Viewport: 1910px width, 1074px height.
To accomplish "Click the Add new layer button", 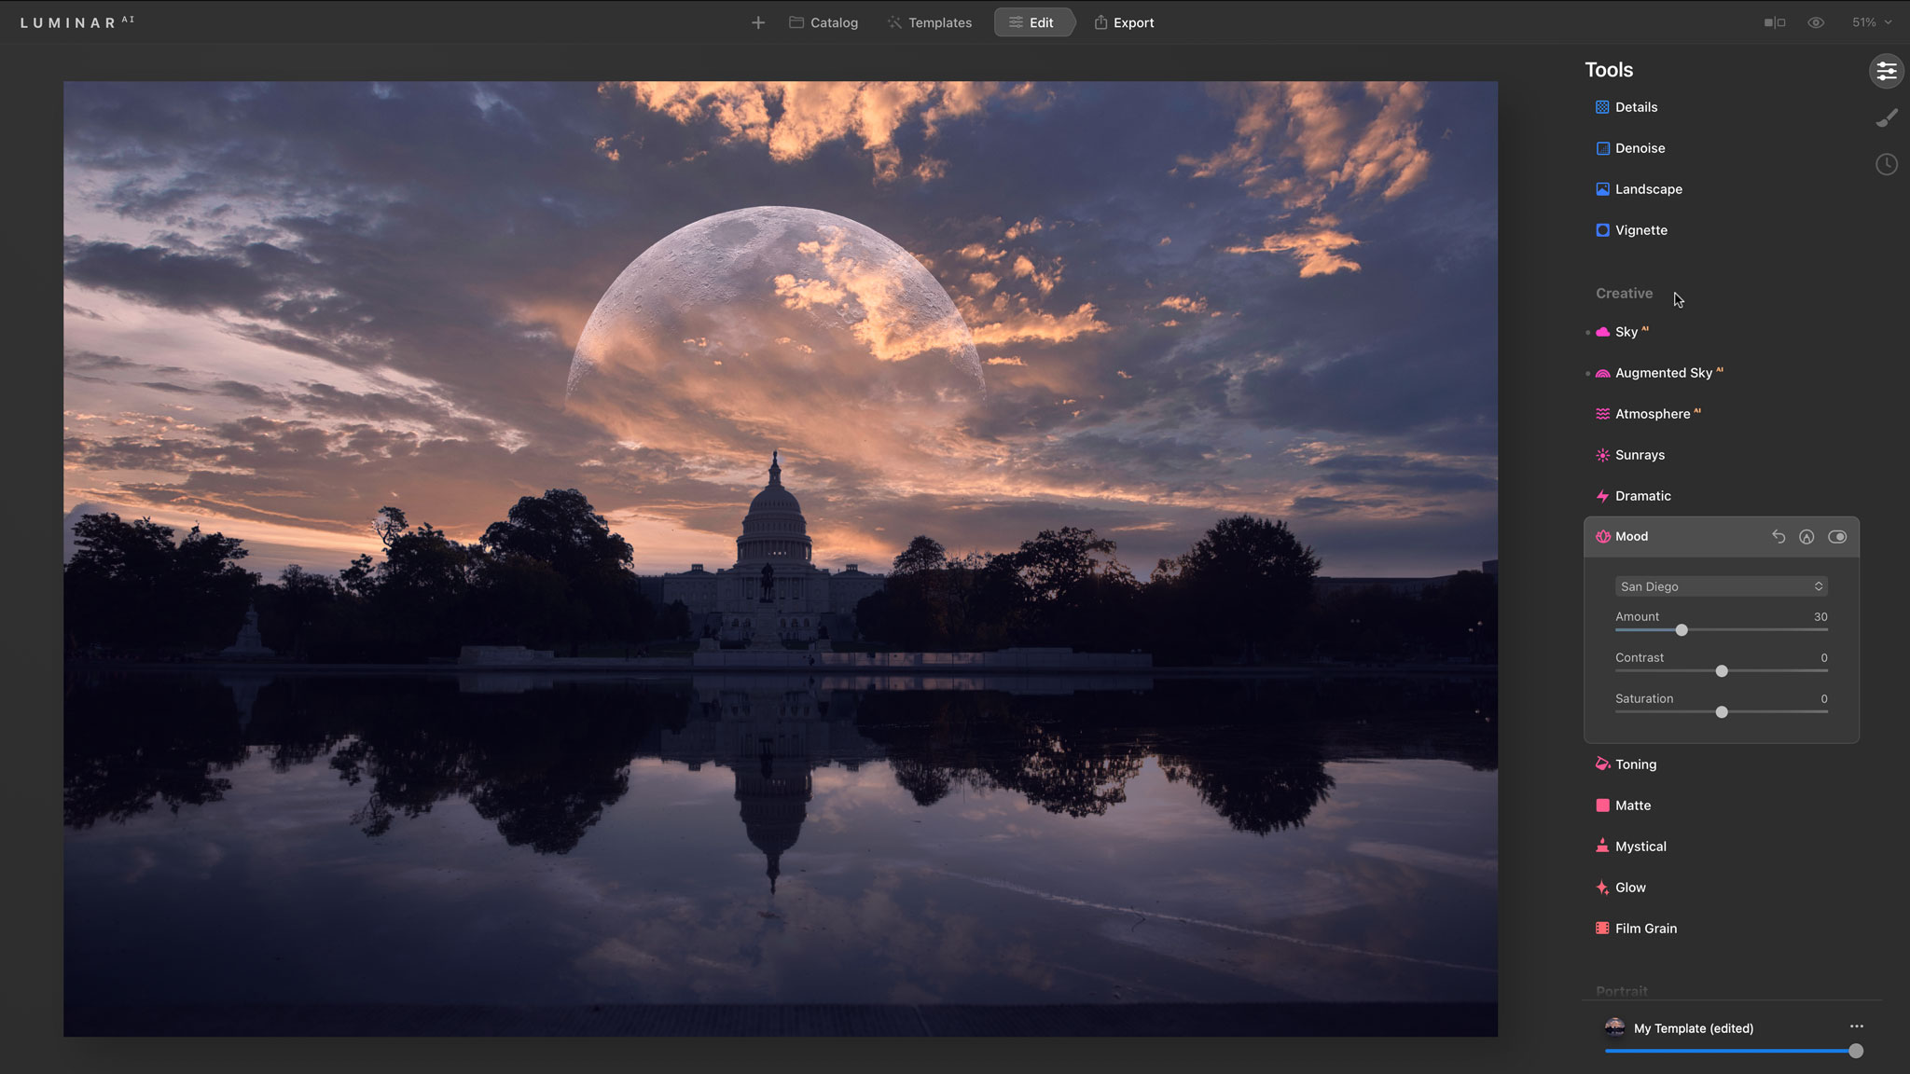I will click(x=757, y=22).
